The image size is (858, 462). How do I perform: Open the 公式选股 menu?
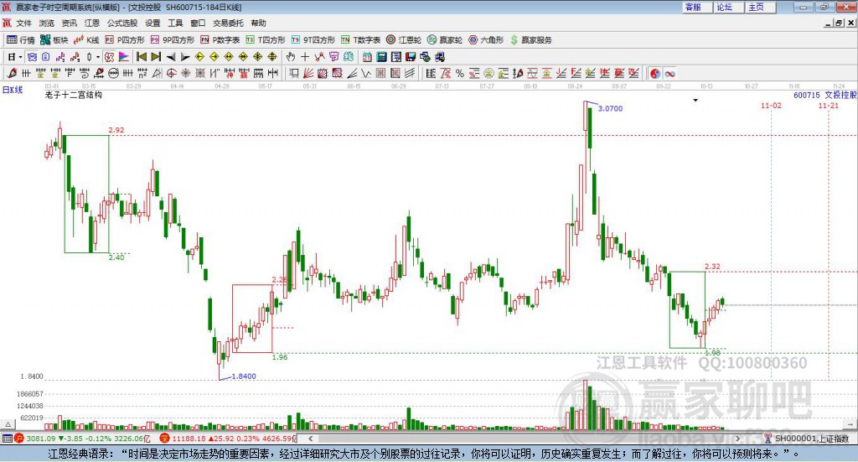click(x=122, y=23)
